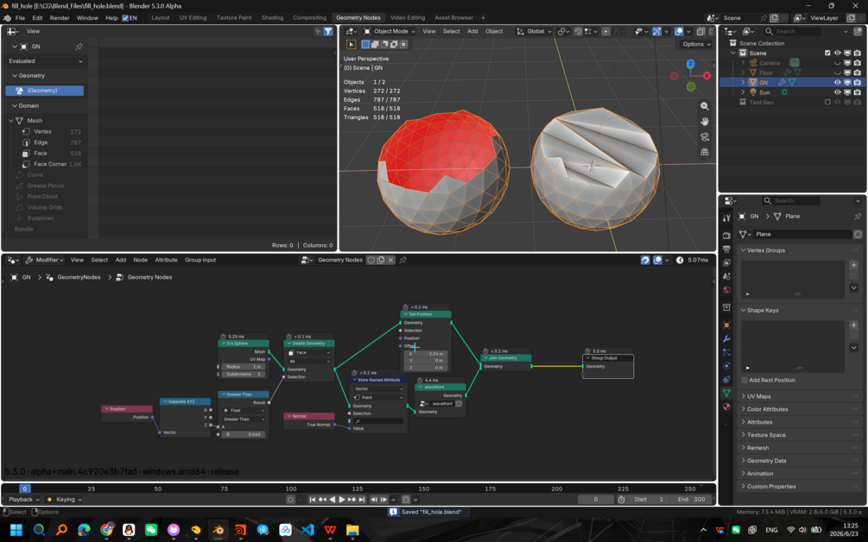Select the tweak select box tool icon
This screenshot has height=542, width=868.
coord(351,44)
